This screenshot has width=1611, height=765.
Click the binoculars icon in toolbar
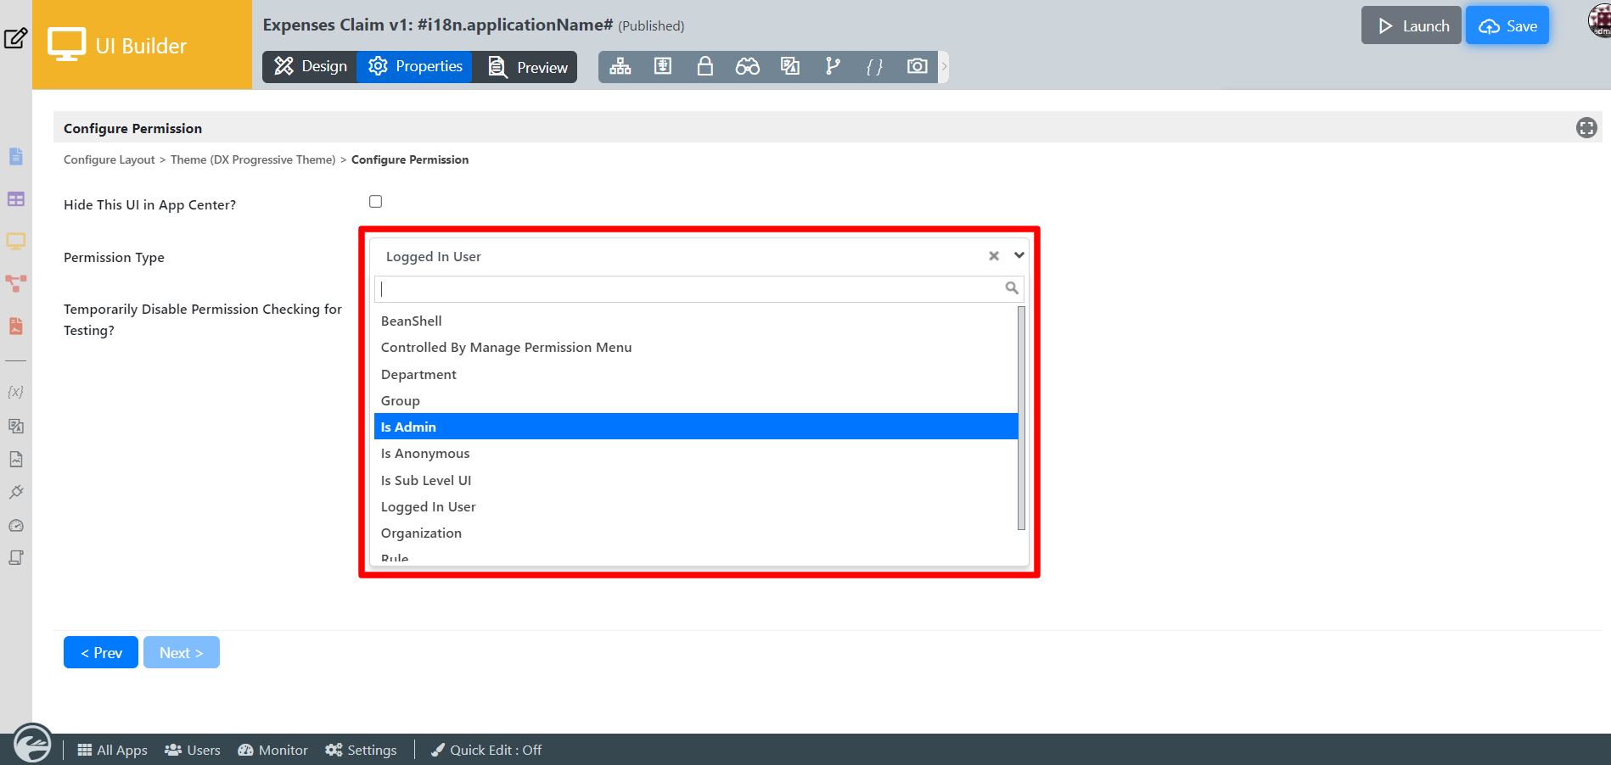747,66
